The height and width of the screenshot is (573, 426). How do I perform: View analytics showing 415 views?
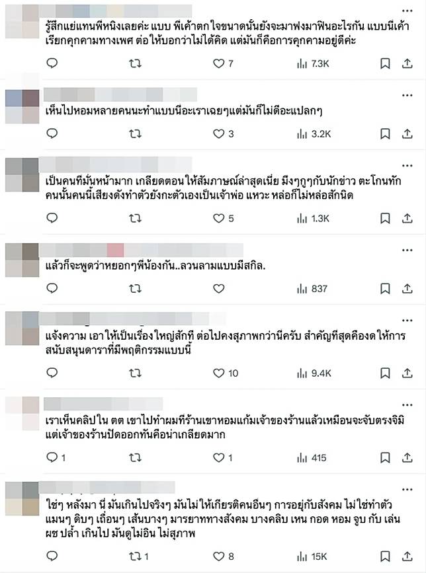coord(311,457)
